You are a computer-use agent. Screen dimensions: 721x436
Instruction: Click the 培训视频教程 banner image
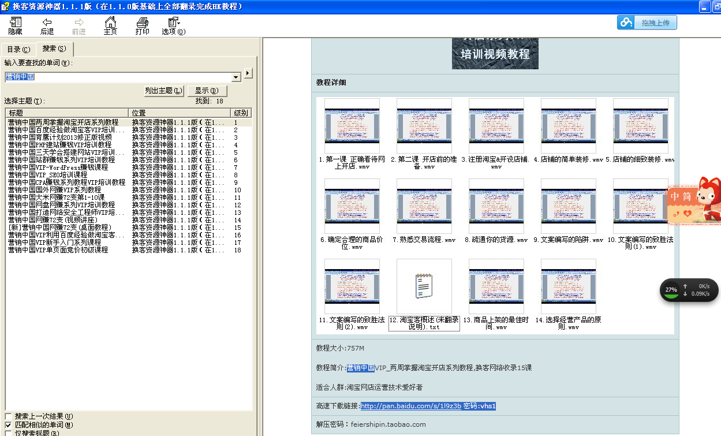click(x=495, y=54)
